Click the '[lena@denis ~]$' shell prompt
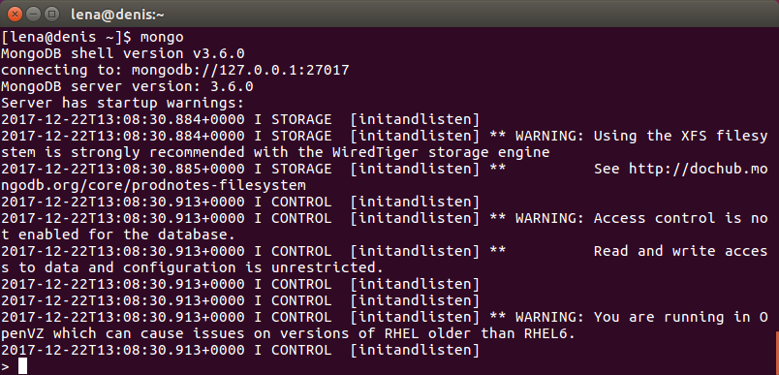 click(x=66, y=37)
